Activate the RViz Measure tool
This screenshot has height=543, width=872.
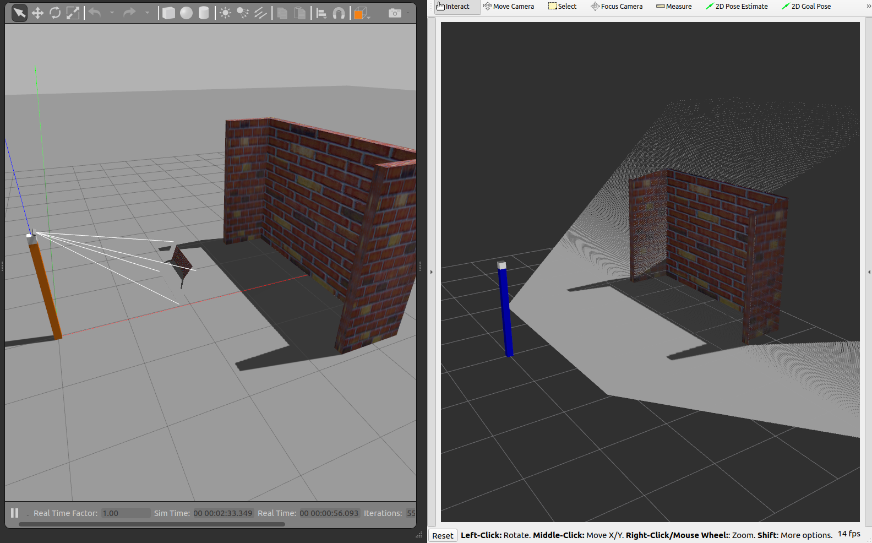(x=674, y=7)
